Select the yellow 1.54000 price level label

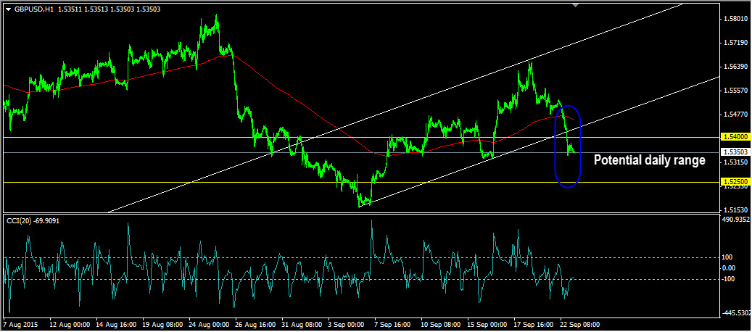(x=735, y=136)
